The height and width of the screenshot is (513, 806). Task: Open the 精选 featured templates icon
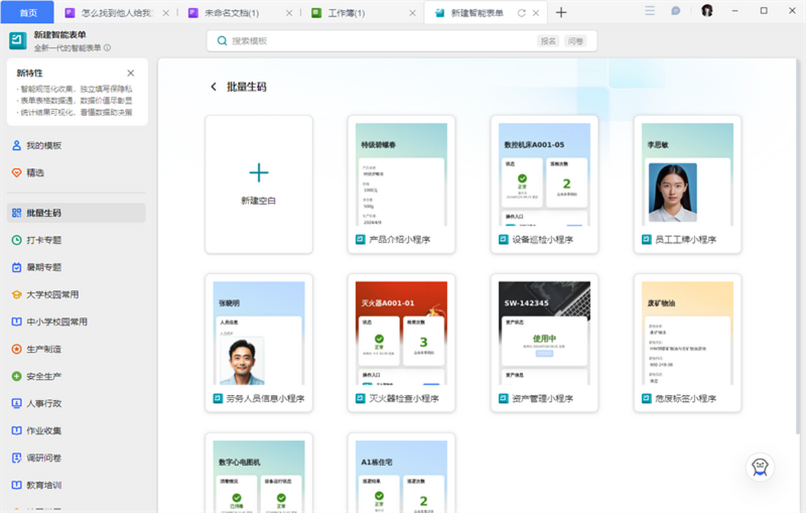pyautogui.click(x=17, y=173)
